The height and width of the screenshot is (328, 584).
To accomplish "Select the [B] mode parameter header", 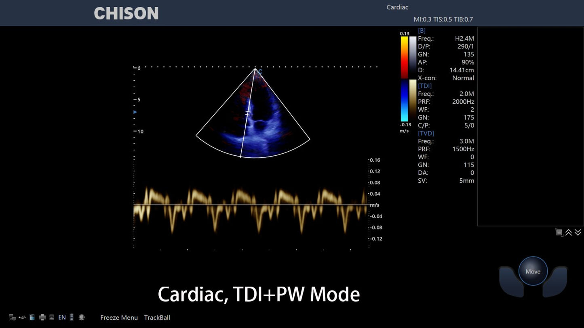I will click(x=422, y=31).
